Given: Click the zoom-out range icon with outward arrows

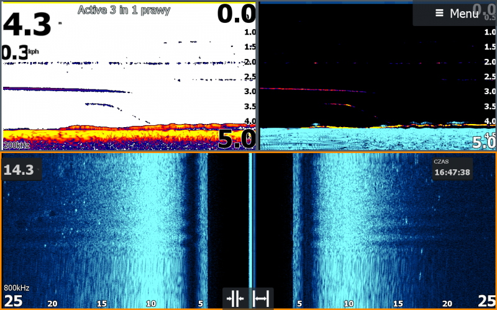Looking at the screenshot, I should click(x=262, y=299).
